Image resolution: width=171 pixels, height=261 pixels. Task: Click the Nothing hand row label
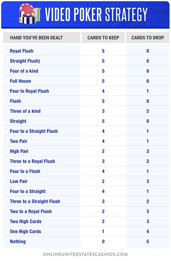(x=18, y=241)
